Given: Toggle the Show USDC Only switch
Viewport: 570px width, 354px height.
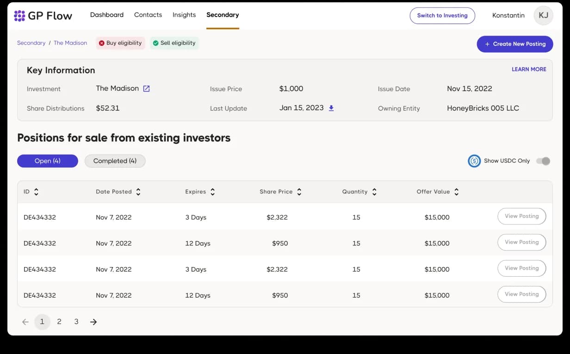Looking at the screenshot, I should (x=543, y=161).
